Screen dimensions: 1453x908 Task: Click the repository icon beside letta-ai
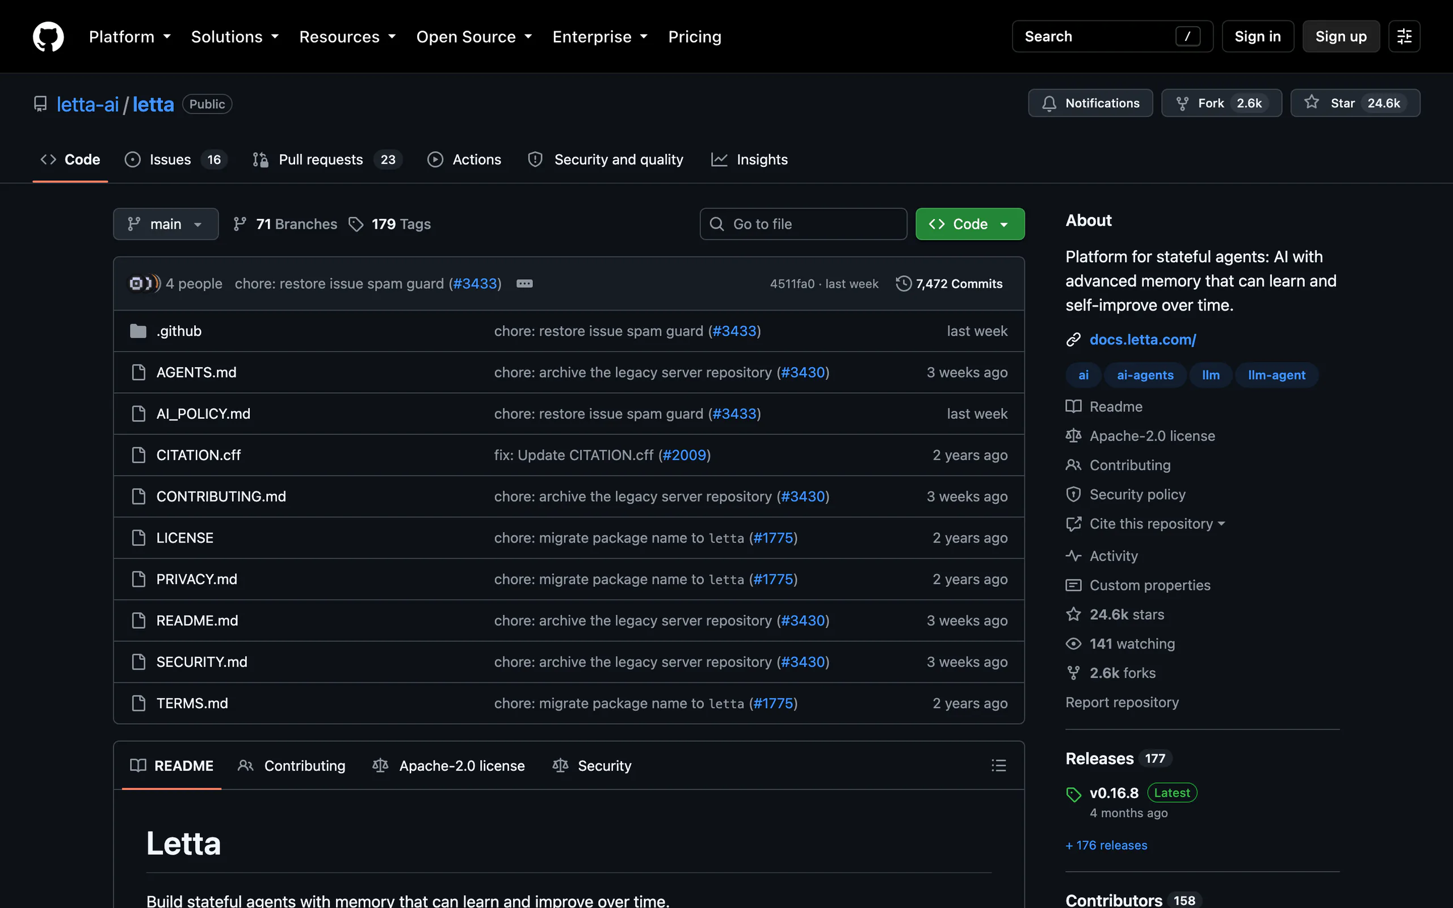pos(40,104)
